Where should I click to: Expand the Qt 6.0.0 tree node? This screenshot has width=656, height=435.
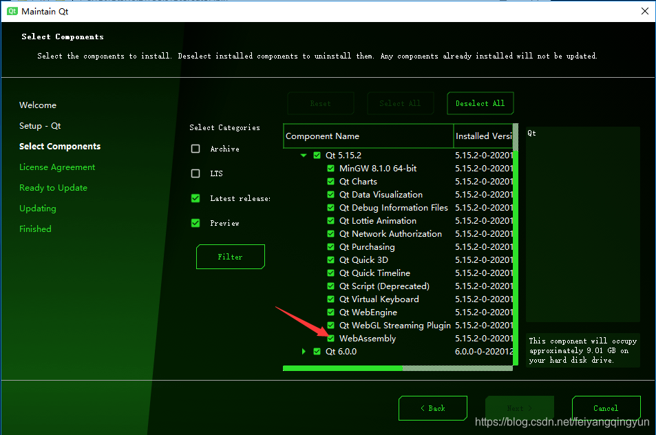(304, 352)
